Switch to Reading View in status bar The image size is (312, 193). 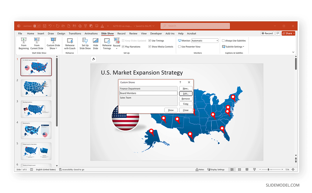[x=247, y=169]
